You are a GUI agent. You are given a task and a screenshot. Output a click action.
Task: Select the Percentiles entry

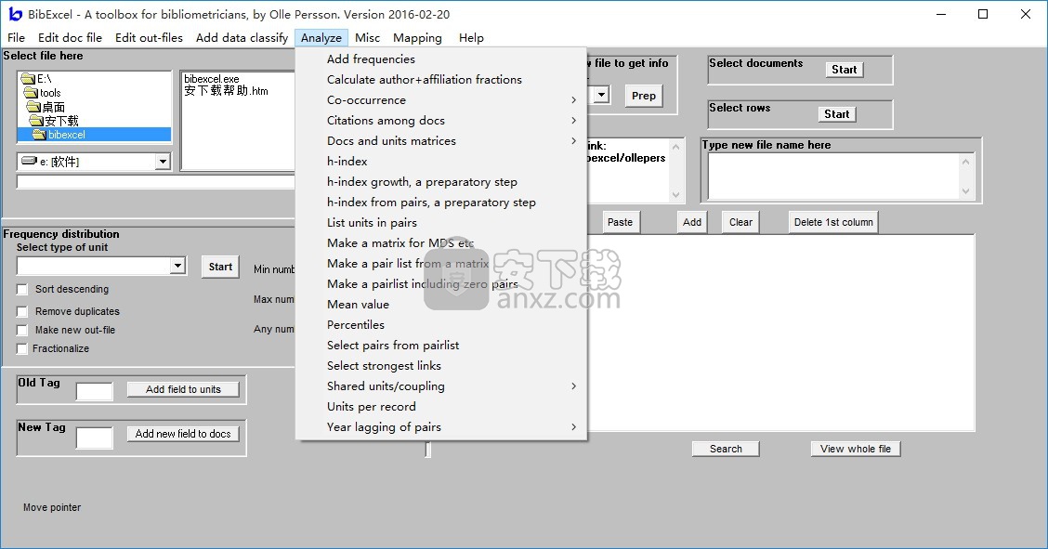[441, 324]
